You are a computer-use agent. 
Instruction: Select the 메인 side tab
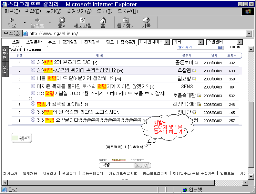pyautogui.click(x=5, y=69)
